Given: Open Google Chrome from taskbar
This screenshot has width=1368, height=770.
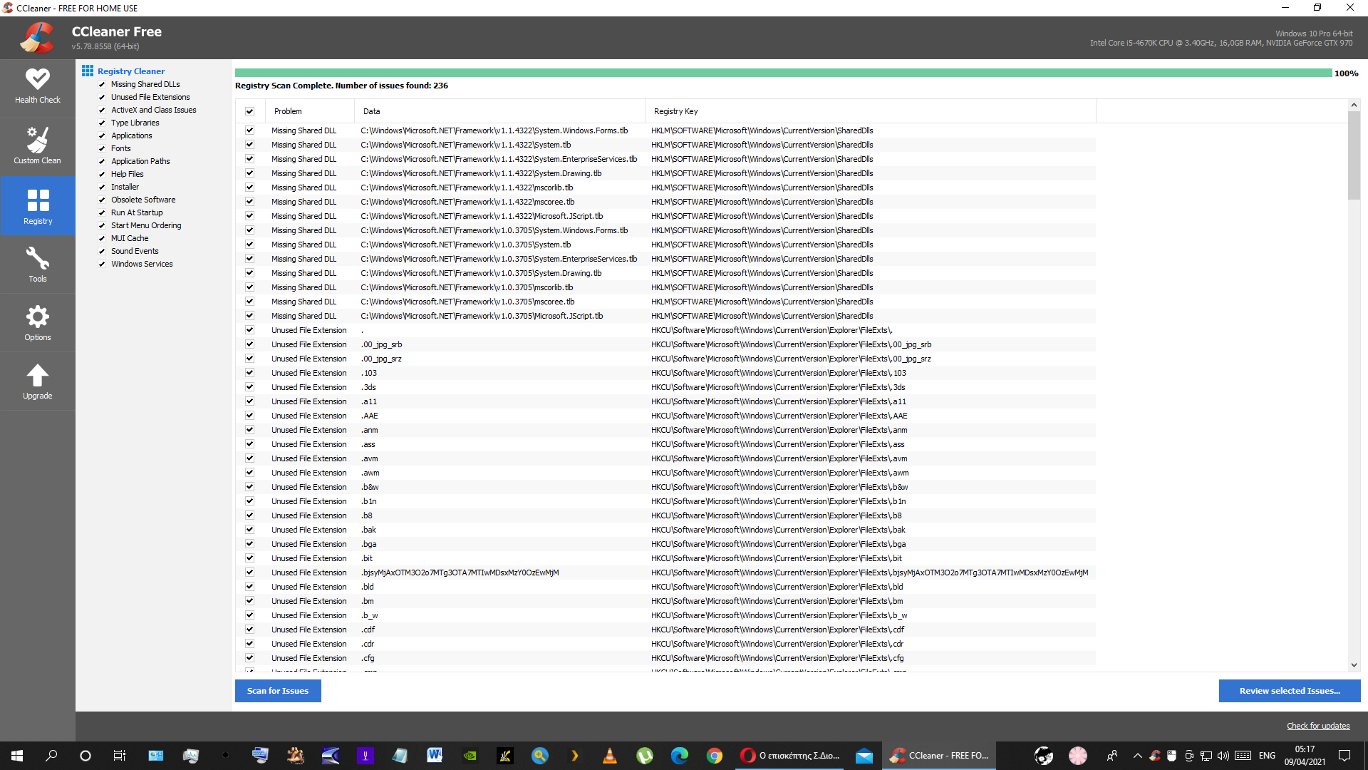Looking at the screenshot, I should [x=715, y=756].
